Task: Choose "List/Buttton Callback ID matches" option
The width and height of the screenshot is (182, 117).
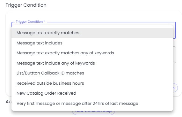Action: pyautogui.click(x=92, y=73)
